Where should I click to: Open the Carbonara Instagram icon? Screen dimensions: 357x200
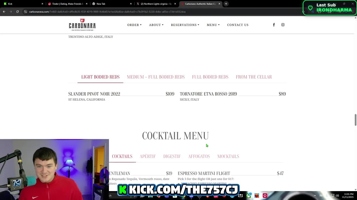[x=283, y=25]
